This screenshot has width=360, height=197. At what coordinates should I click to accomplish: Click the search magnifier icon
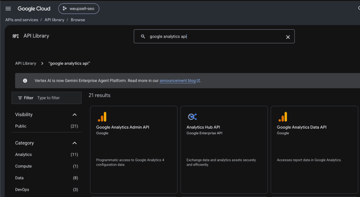tap(143, 36)
